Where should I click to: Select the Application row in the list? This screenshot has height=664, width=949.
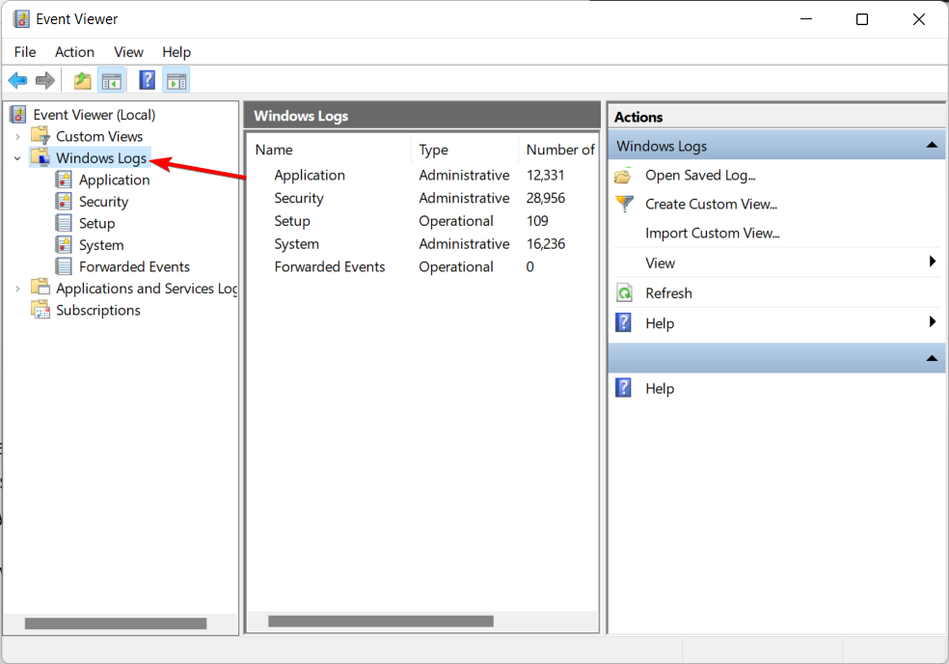coord(422,175)
